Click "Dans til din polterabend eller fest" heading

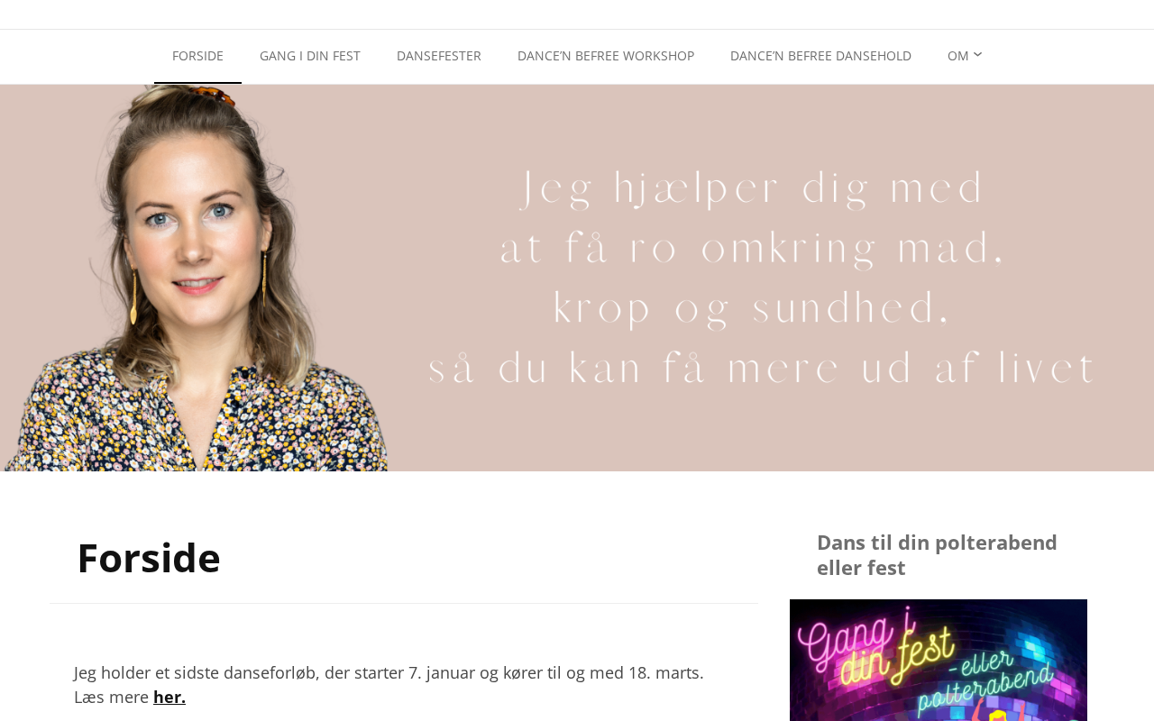(938, 555)
